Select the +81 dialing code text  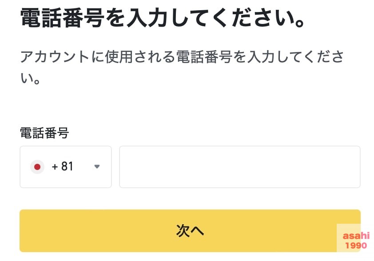point(62,166)
